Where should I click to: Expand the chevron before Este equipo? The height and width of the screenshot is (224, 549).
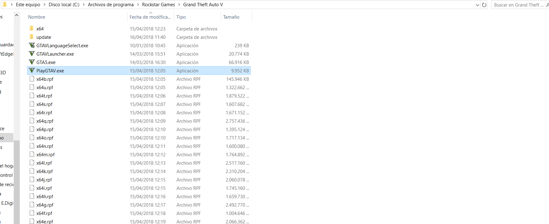pyautogui.click(x=12, y=5)
